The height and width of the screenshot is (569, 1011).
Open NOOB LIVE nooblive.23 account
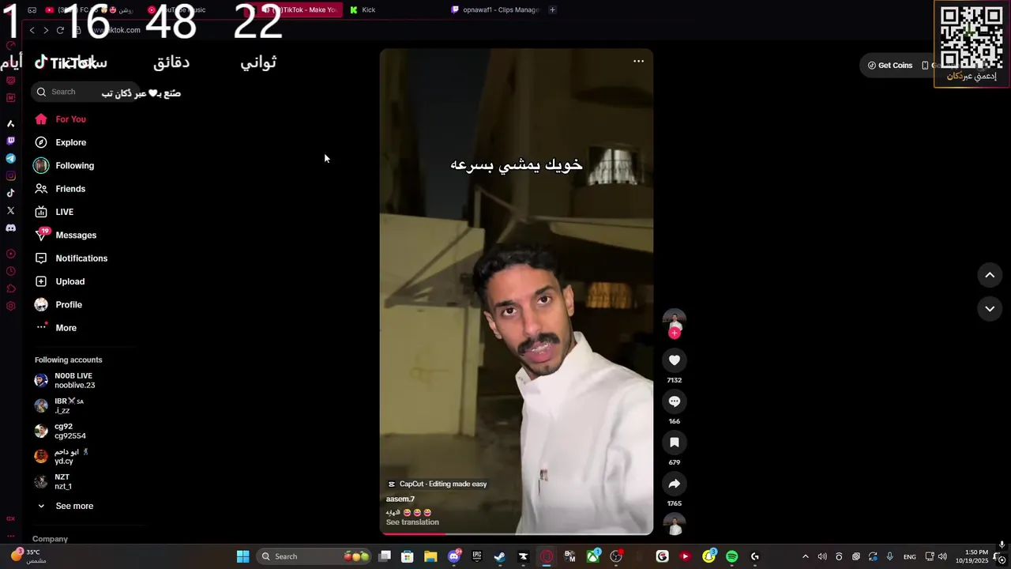click(x=66, y=380)
